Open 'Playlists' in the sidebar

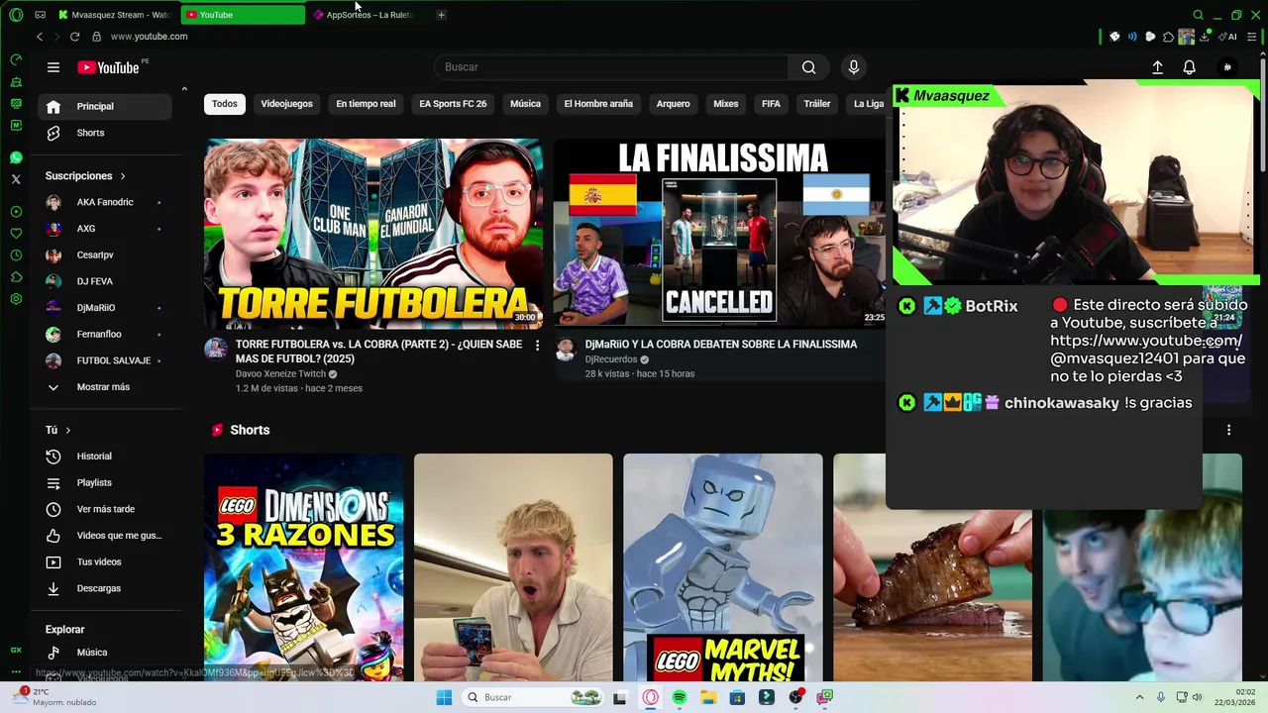(105, 483)
